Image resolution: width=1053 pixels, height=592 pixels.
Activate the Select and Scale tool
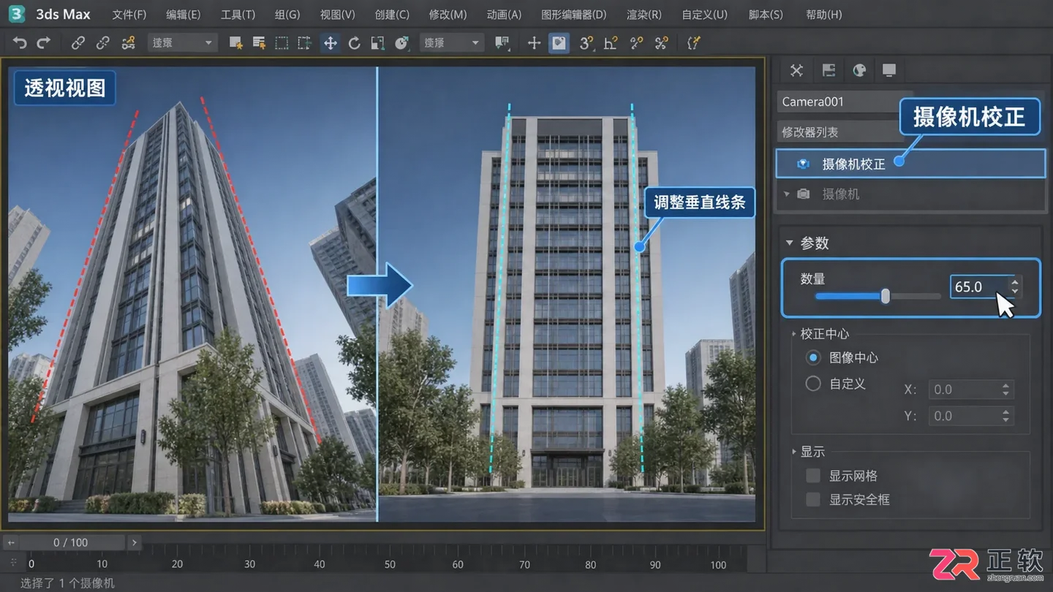point(377,43)
